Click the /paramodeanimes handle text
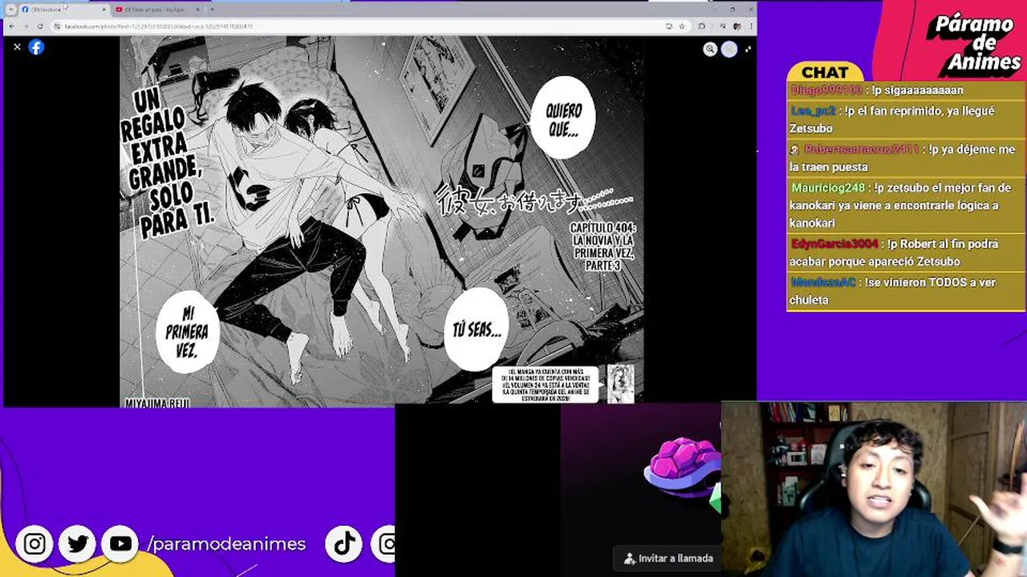Image resolution: width=1027 pixels, height=577 pixels. click(226, 544)
